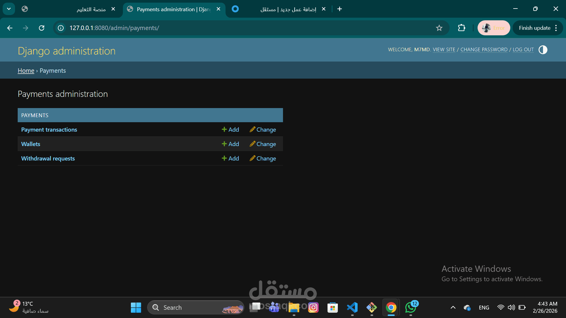Screen dimensions: 566x318
Task: Click the LOG OUT link
Action: pyautogui.click(x=523, y=49)
